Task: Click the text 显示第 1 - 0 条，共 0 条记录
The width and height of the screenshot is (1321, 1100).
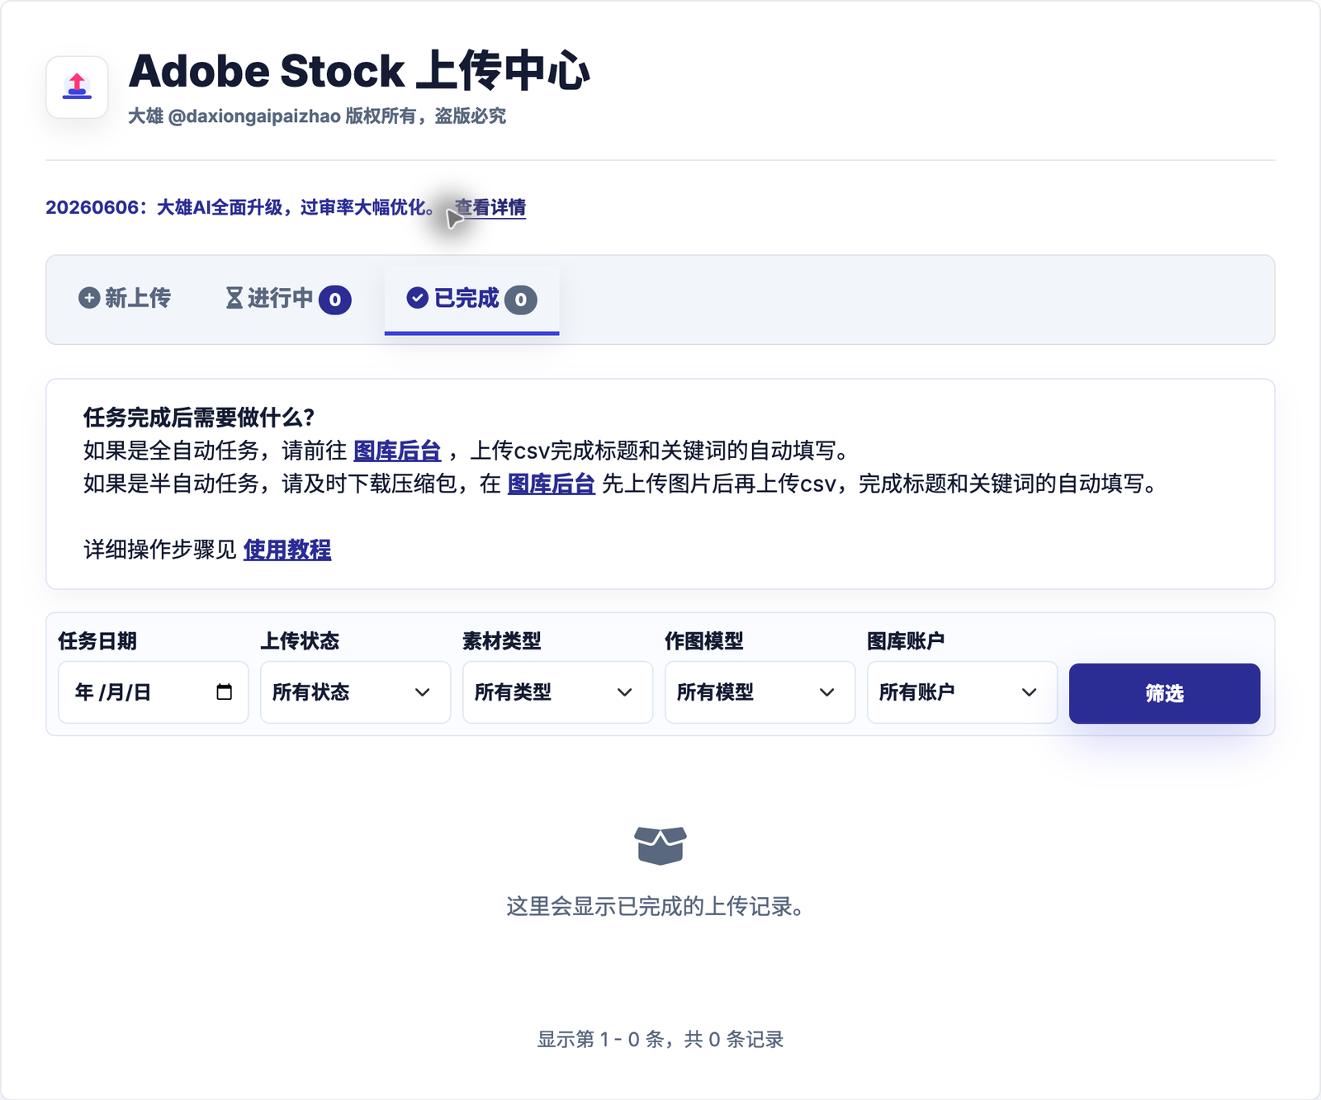Action: (x=660, y=1039)
